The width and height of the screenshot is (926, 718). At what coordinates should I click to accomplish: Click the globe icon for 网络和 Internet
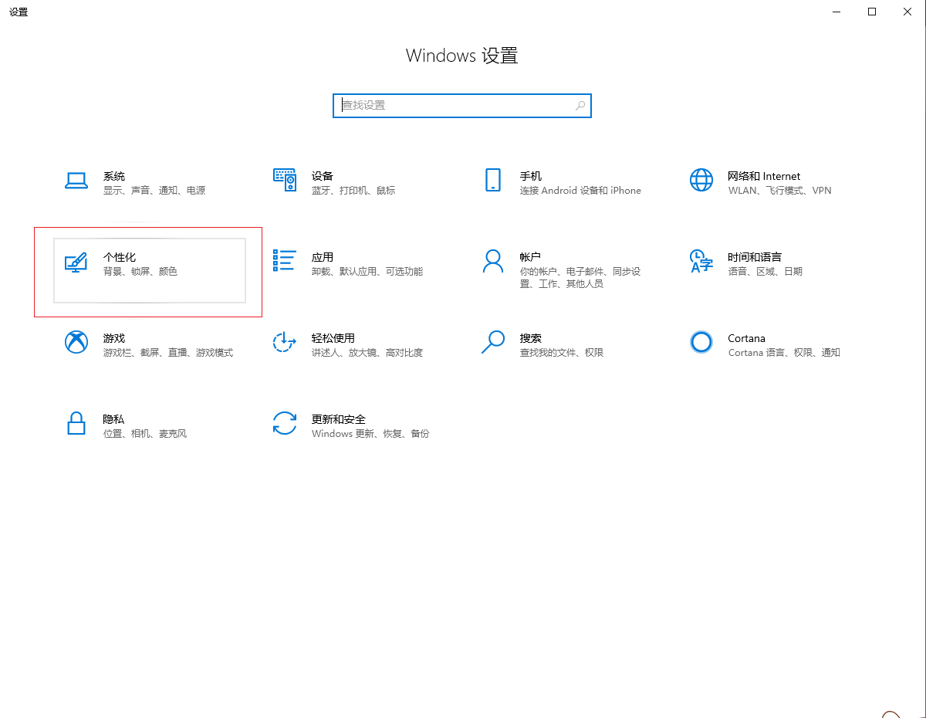pos(701,180)
